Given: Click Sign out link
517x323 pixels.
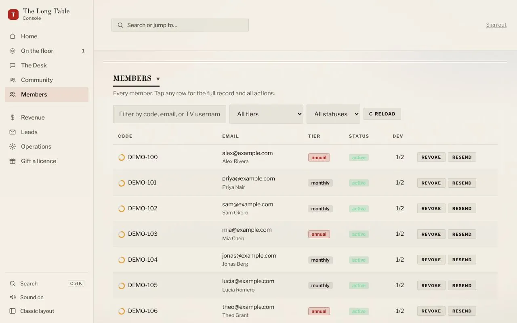Looking at the screenshot, I should pyautogui.click(x=496, y=25).
